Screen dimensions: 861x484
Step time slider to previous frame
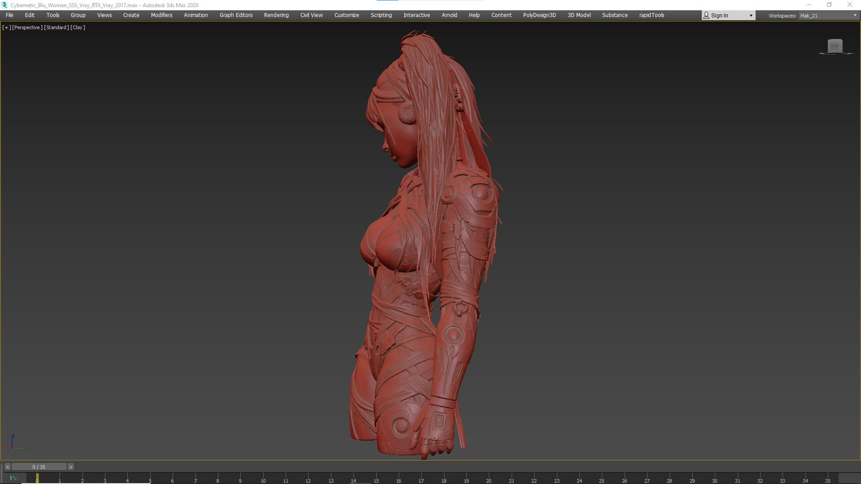[x=8, y=467]
